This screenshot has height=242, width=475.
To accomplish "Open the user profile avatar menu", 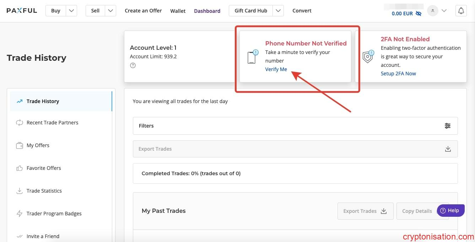I will pyautogui.click(x=432, y=11).
